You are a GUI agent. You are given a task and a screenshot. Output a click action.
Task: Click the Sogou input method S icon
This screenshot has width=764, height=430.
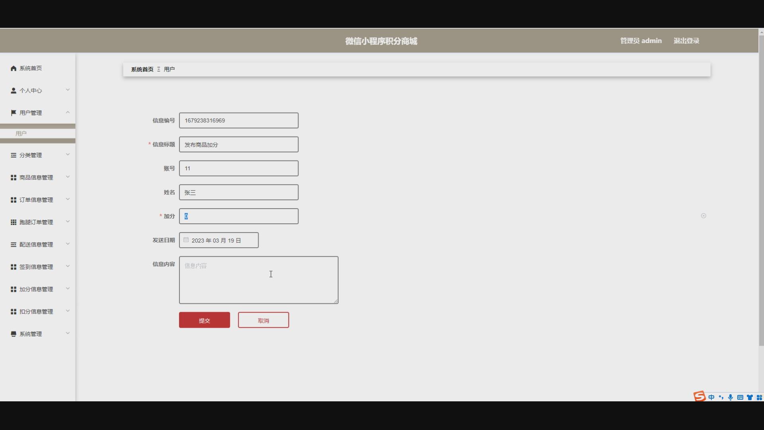click(x=699, y=397)
